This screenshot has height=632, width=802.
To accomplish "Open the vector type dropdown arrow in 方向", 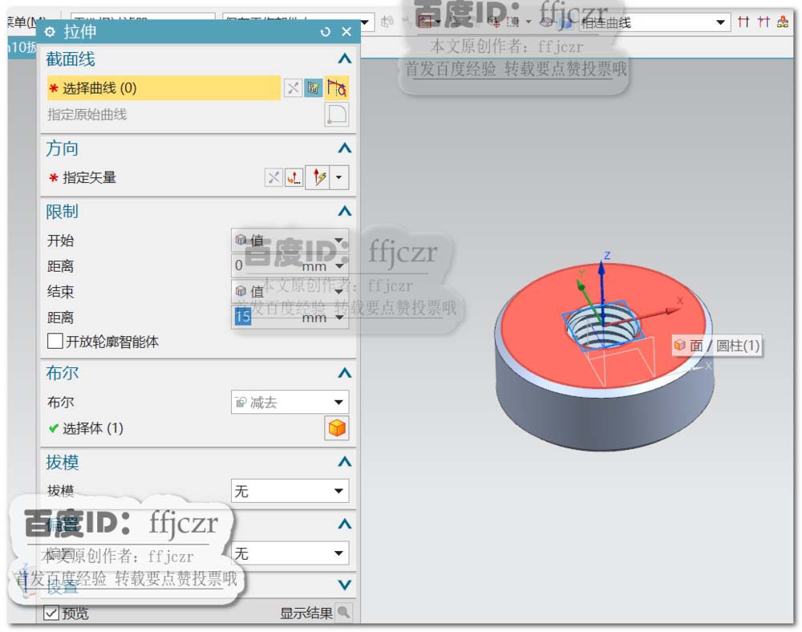I will 338,178.
